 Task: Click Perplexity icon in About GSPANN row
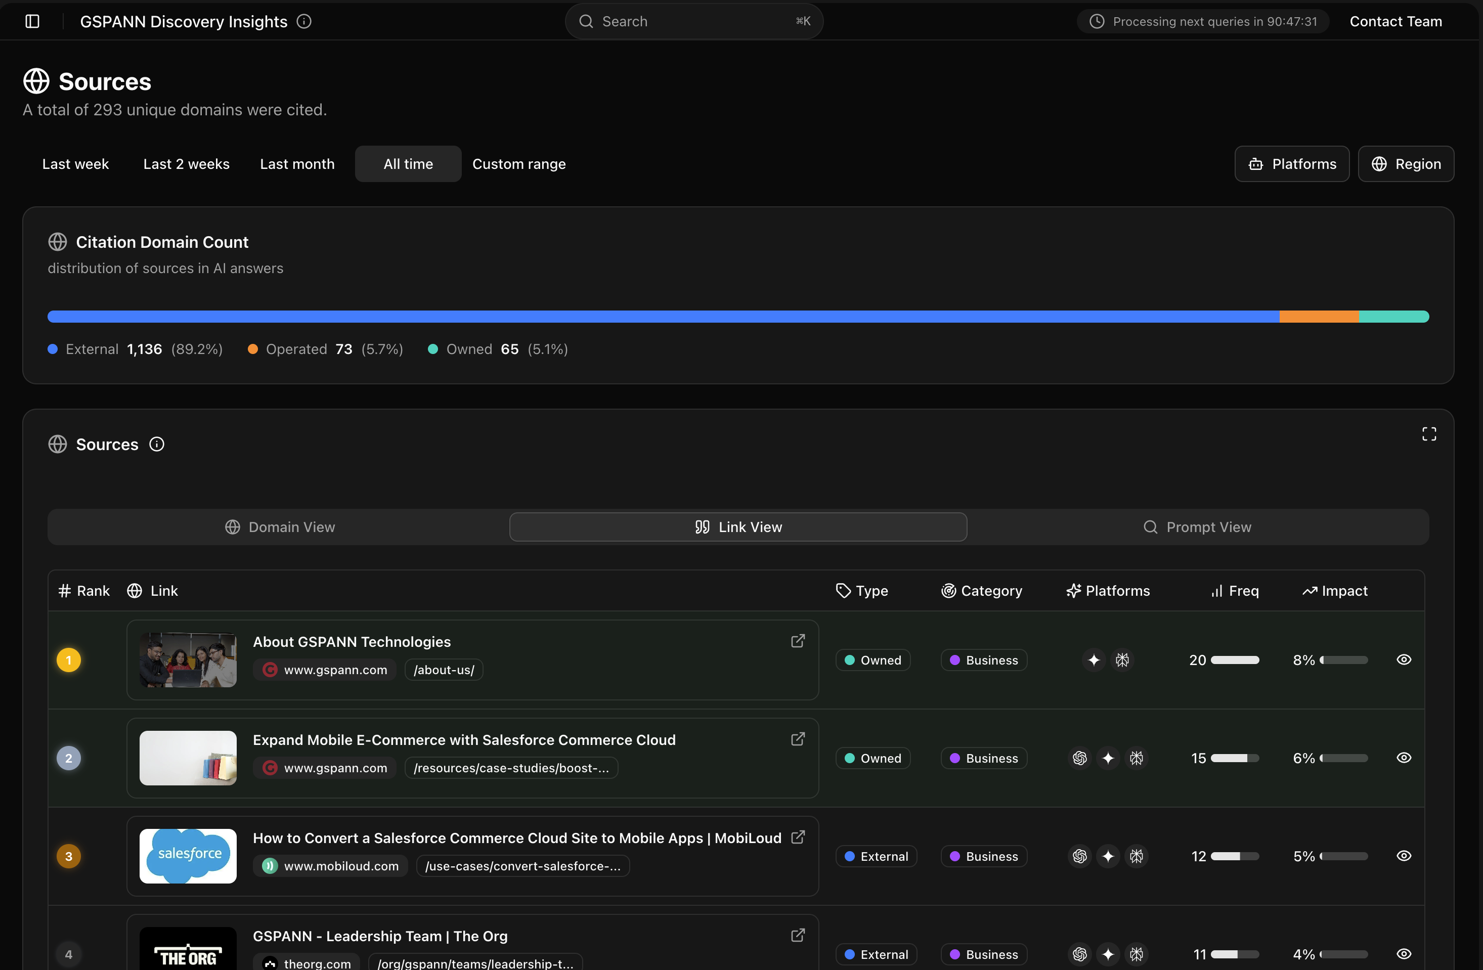[1122, 660]
